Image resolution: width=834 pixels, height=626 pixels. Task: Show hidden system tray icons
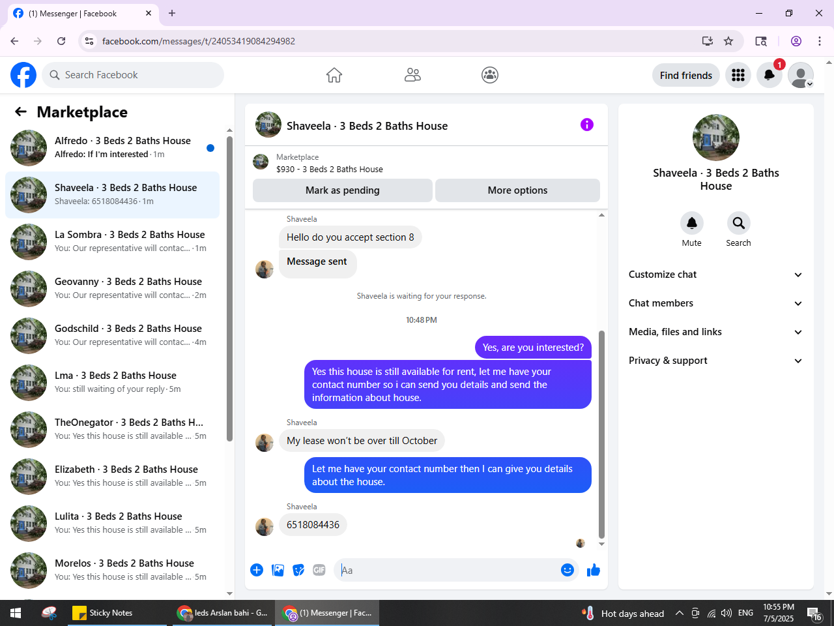(x=679, y=613)
